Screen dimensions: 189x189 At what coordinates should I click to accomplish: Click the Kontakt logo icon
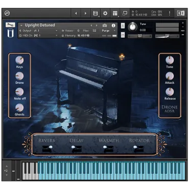click(x=7, y=13)
